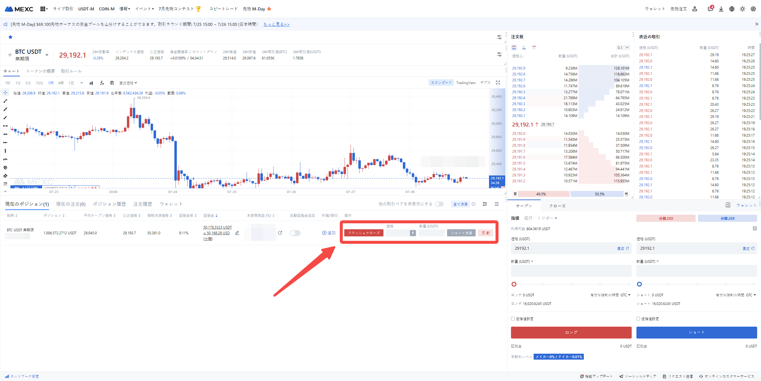Expand the BTC USDT pair selector
The height and width of the screenshot is (381, 761).
(x=47, y=55)
